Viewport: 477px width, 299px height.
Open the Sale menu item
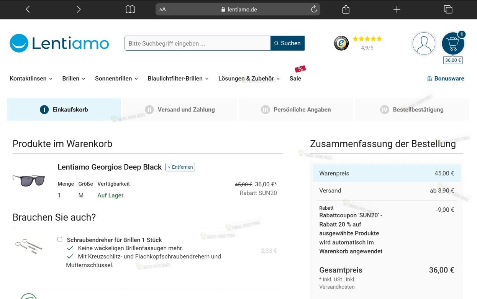pos(295,79)
